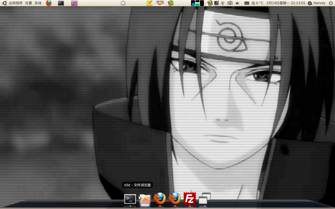The image size is (335, 209).
Task: Click the Ubuntu logo in top panel
Action: [x=4, y=3]
